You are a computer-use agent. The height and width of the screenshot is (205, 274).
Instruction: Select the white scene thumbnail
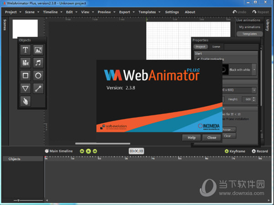coord(25,28)
